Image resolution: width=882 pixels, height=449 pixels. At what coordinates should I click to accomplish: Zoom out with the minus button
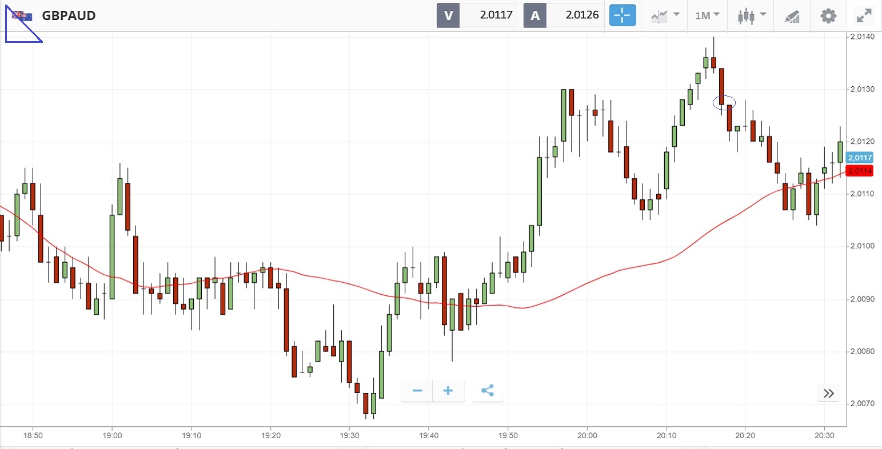click(417, 391)
